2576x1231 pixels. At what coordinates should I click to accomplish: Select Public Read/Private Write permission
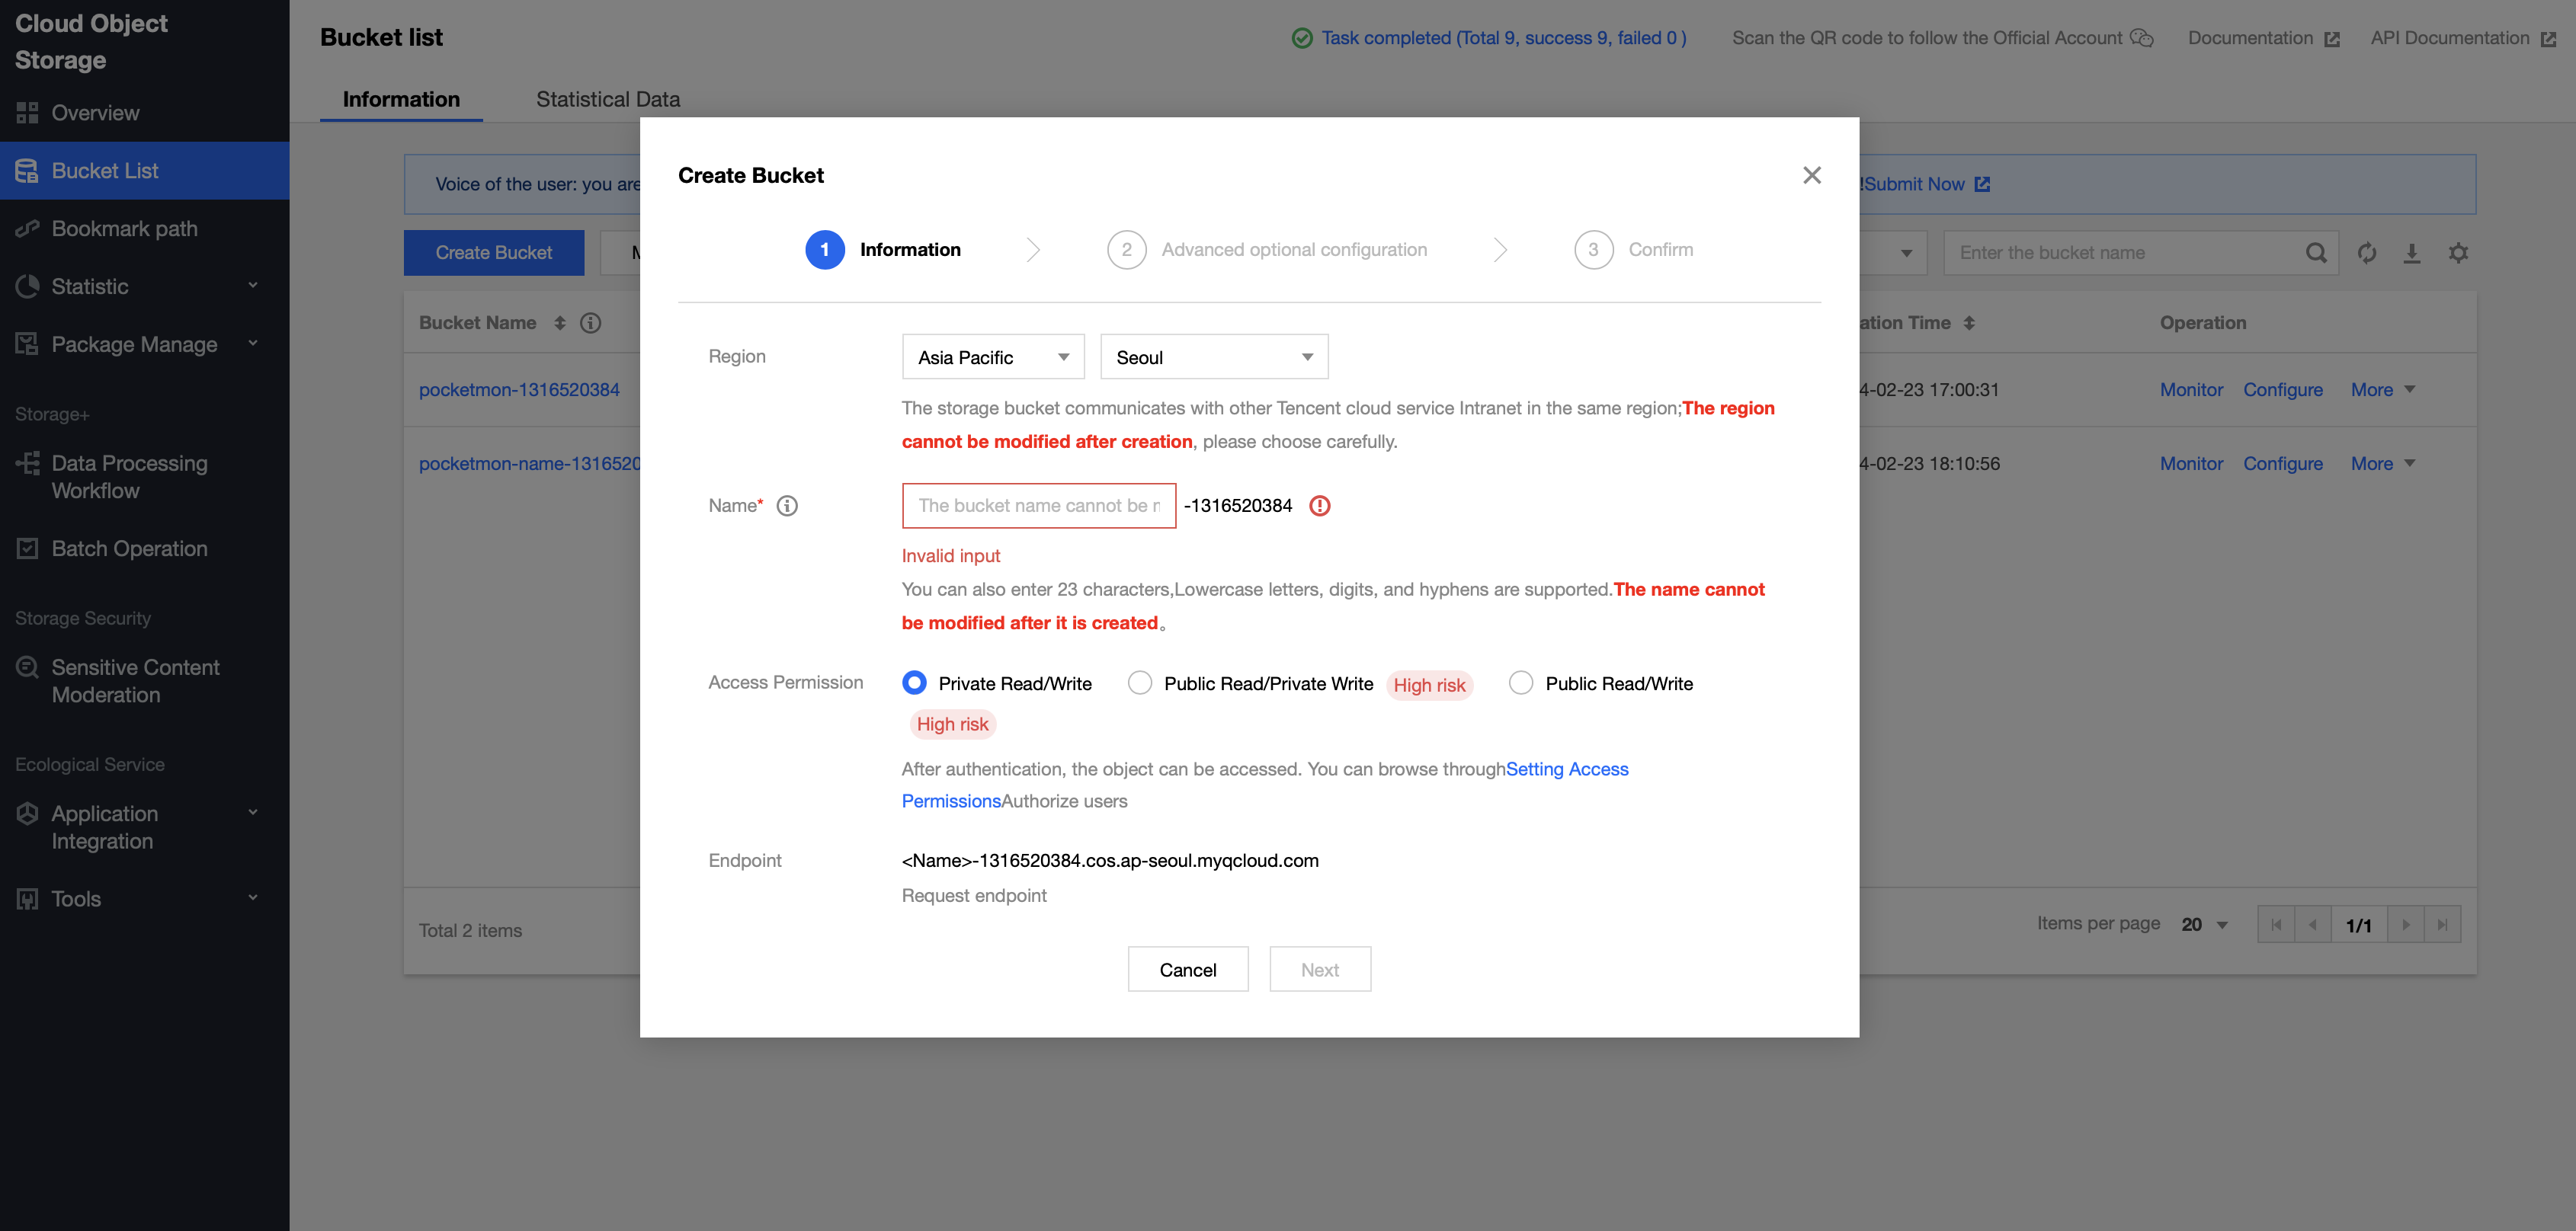[1140, 683]
